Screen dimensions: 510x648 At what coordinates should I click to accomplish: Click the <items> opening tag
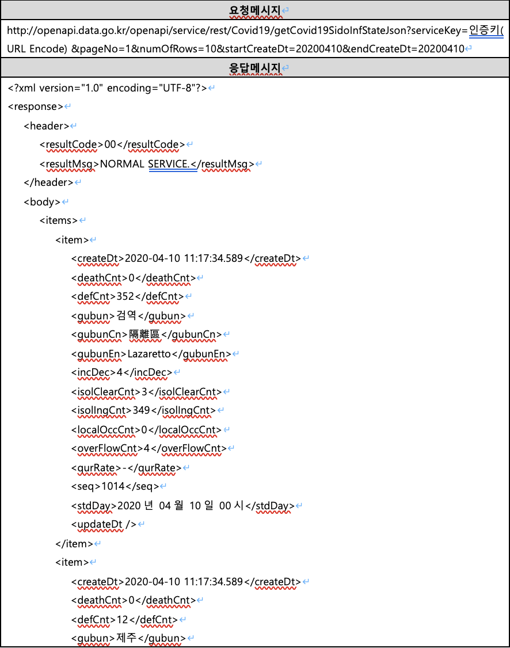58,220
